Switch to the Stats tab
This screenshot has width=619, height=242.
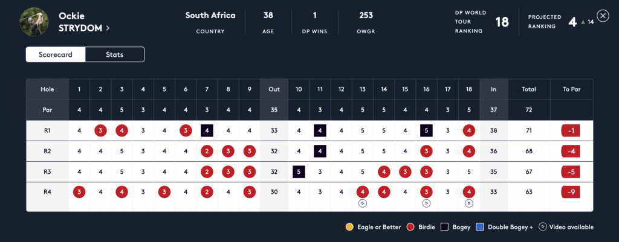115,55
